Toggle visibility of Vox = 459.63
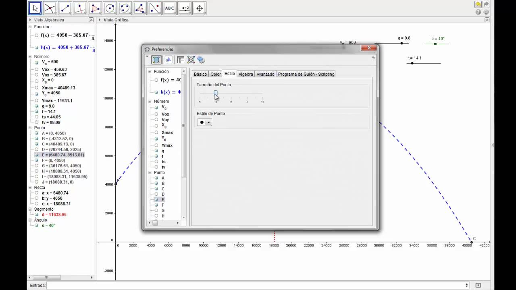 click(x=37, y=70)
